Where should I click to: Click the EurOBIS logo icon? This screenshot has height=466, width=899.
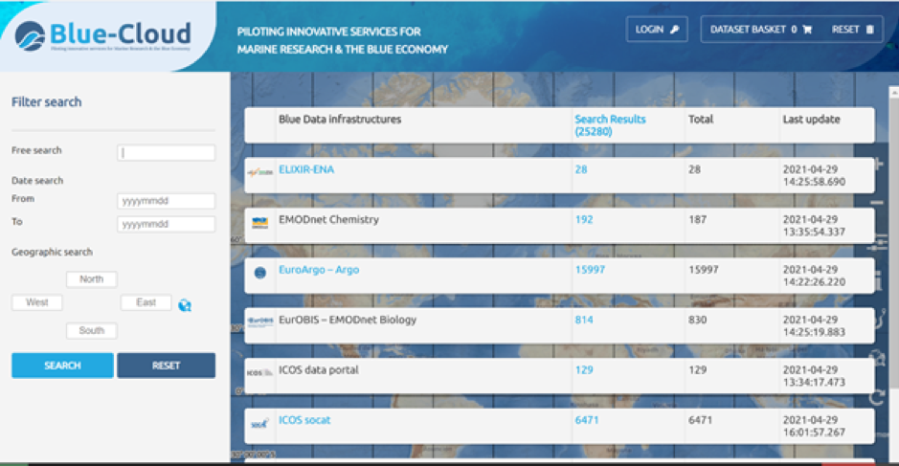[259, 322]
